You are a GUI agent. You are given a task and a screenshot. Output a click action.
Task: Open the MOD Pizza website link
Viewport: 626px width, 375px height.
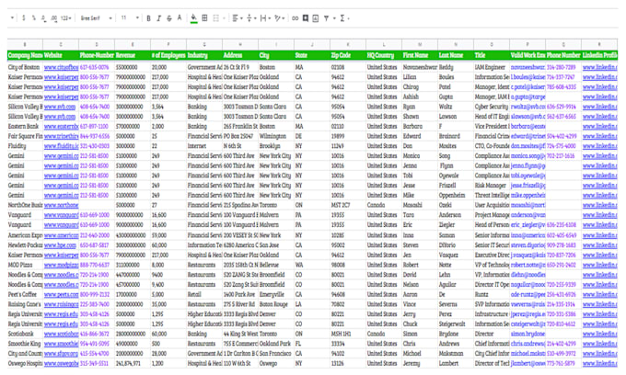(61, 265)
